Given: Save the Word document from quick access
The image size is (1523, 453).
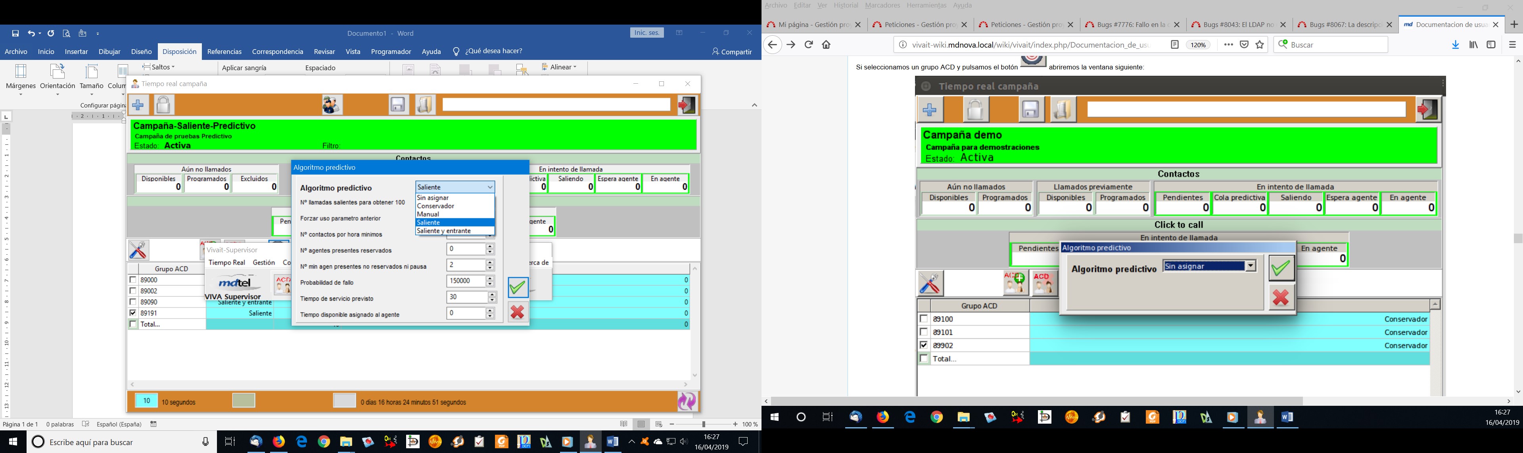Looking at the screenshot, I should coord(16,34).
